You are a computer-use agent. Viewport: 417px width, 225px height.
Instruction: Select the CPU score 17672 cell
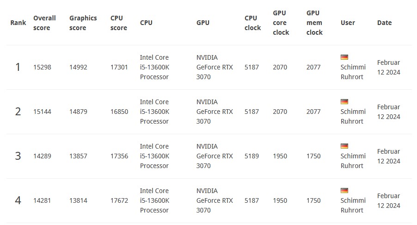119,200
